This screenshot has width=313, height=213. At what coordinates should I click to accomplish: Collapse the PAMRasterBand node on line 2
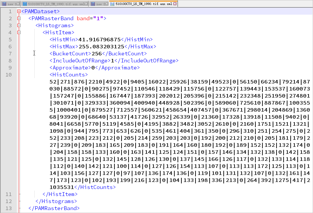[x=19, y=18]
